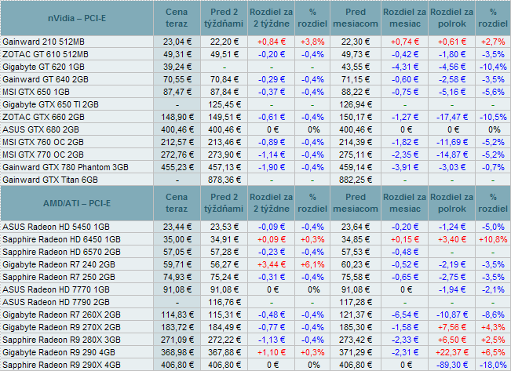511x371 pixels.
Task: Select the red '+6,1%' cell
Action: pos(312,264)
